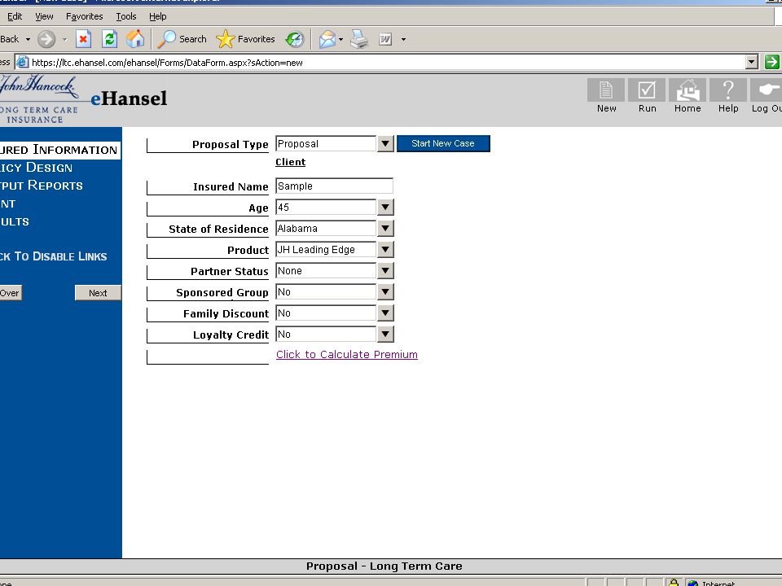782x586 pixels.
Task: Open the Mail options dropdown arrow
Action: tap(340, 39)
